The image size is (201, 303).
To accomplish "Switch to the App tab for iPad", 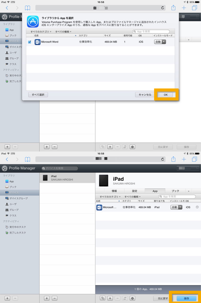I will [x=155, y=191].
